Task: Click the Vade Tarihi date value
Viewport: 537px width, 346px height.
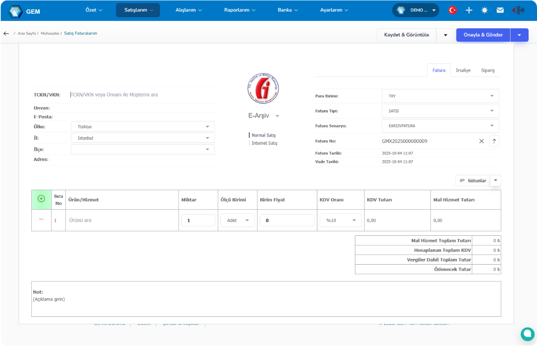Action: [x=397, y=162]
